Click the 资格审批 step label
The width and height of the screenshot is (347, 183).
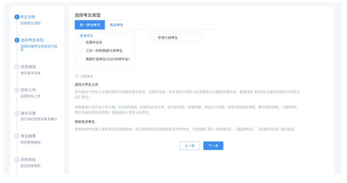(x=28, y=160)
